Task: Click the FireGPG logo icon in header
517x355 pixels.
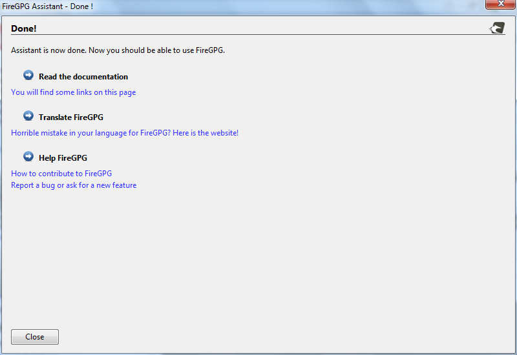Action: click(x=497, y=28)
